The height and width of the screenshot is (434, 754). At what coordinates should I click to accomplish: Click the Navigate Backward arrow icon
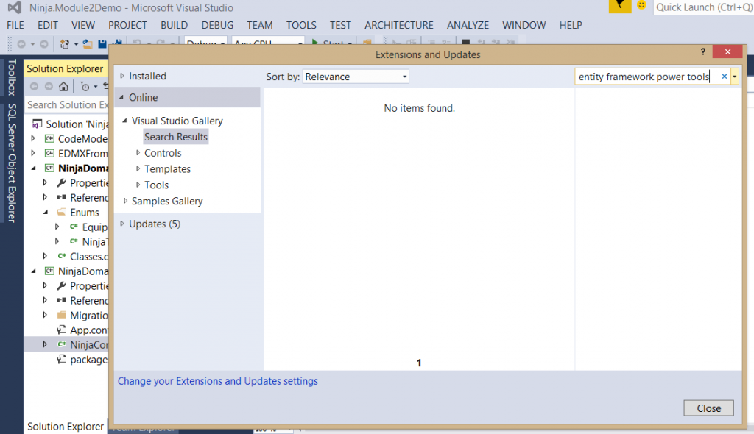tap(22, 43)
